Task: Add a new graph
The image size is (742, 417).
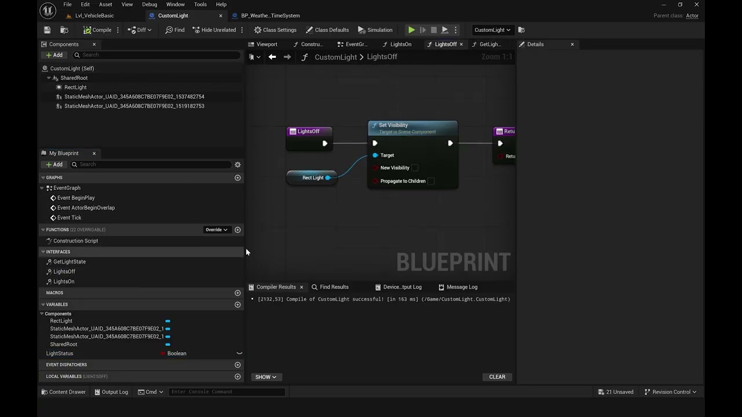Action: 238,178
